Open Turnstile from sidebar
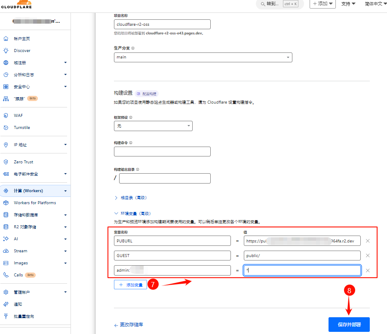The width and height of the screenshot is (387, 334). pos(21,128)
